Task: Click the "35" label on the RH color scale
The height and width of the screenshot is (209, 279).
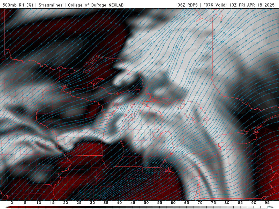Action: click(106, 203)
